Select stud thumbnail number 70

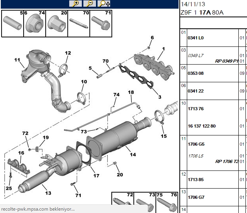point(79,24)
